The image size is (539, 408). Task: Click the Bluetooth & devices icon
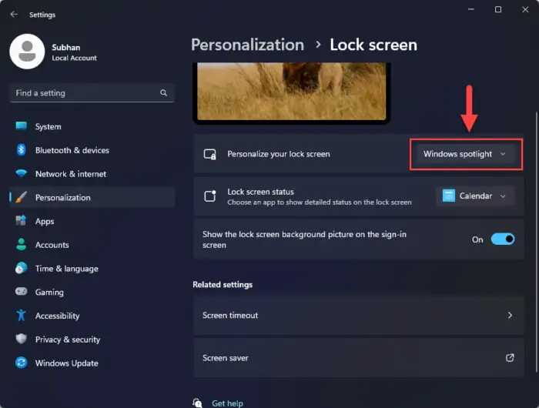(x=21, y=150)
